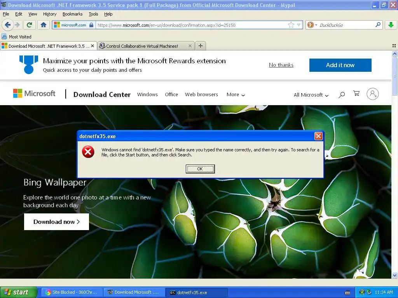398x298 pixels.
Task: Click the keyboard icon in the taskbar
Action: (347, 293)
